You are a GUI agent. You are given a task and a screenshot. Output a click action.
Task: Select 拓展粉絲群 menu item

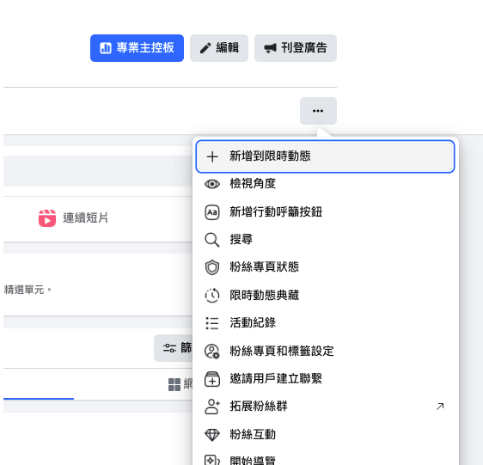pos(325,407)
